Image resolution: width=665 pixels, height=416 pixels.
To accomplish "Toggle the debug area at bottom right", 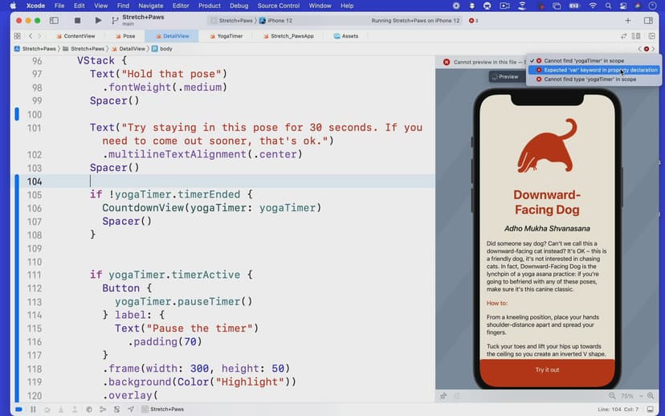I will (x=648, y=409).
